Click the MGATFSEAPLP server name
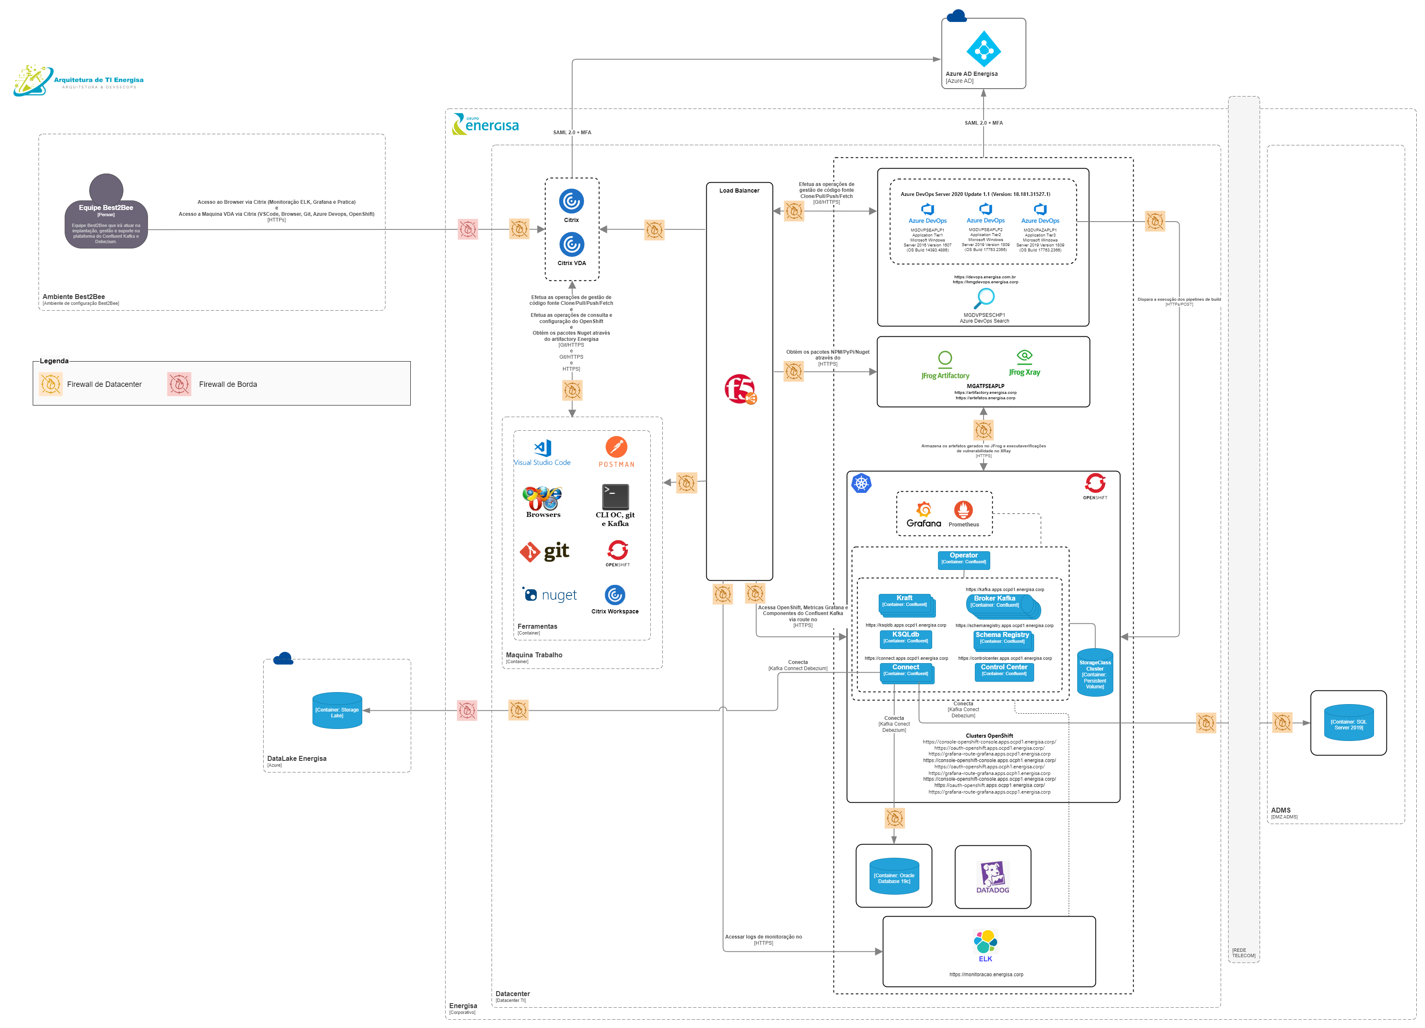 point(985,386)
